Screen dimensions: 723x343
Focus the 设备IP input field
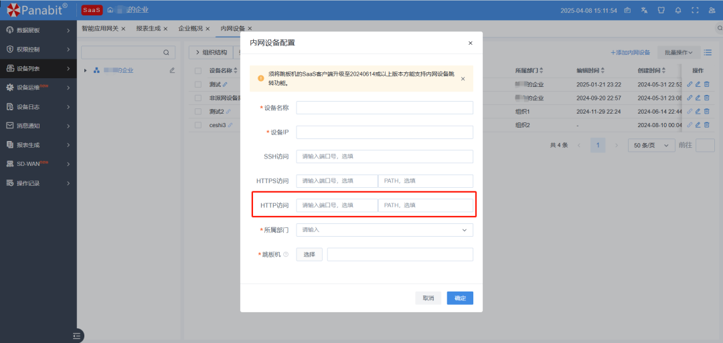click(384, 132)
